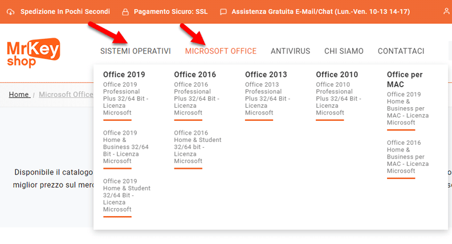The width and height of the screenshot is (452, 244).
Task: Click 'Spedizione In Pochi Secondi' text
Action: click(x=65, y=11)
